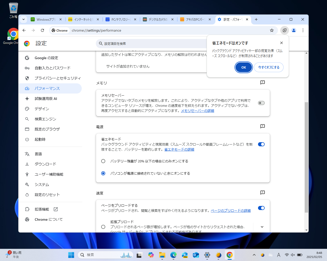The image size is (327, 261).
Task: Click the energy saver leaf icon in toolbar
Action: tap(284, 30)
